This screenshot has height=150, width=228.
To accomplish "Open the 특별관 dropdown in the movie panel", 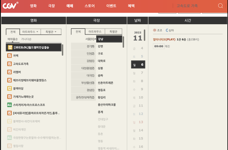I will 51,31.
